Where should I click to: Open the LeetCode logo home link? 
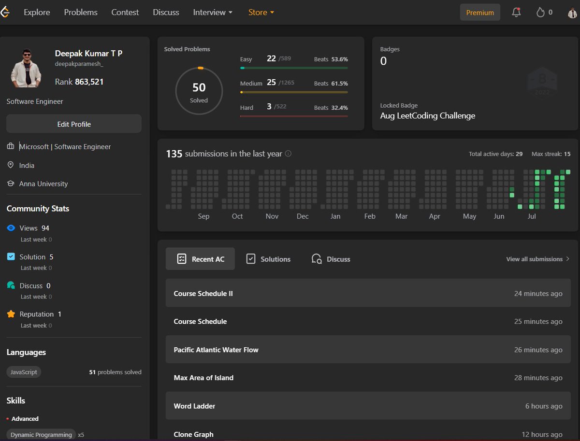pos(5,12)
